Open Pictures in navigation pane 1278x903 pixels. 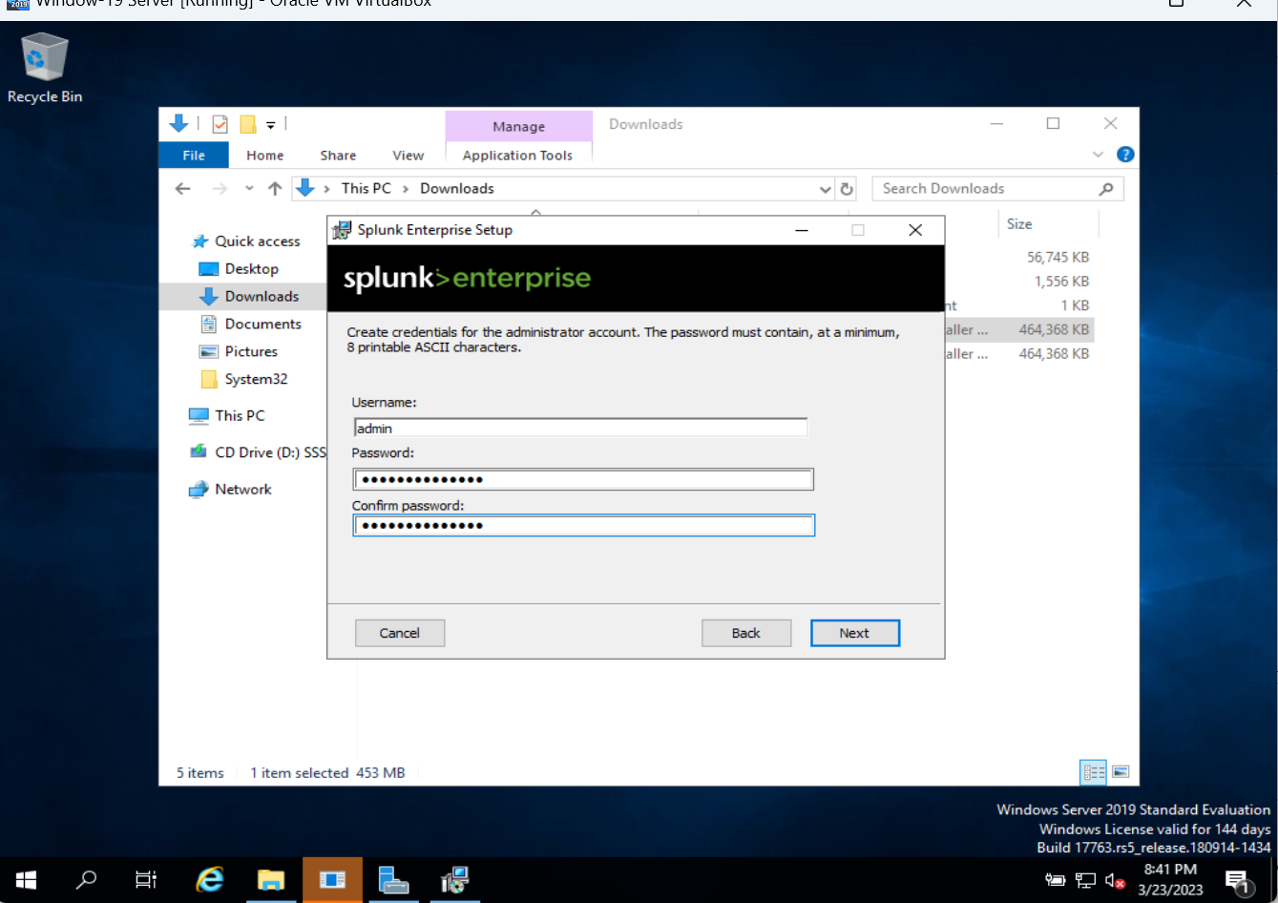point(250,352)
